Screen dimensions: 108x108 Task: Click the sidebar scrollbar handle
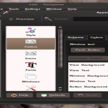tap(60, 48)
